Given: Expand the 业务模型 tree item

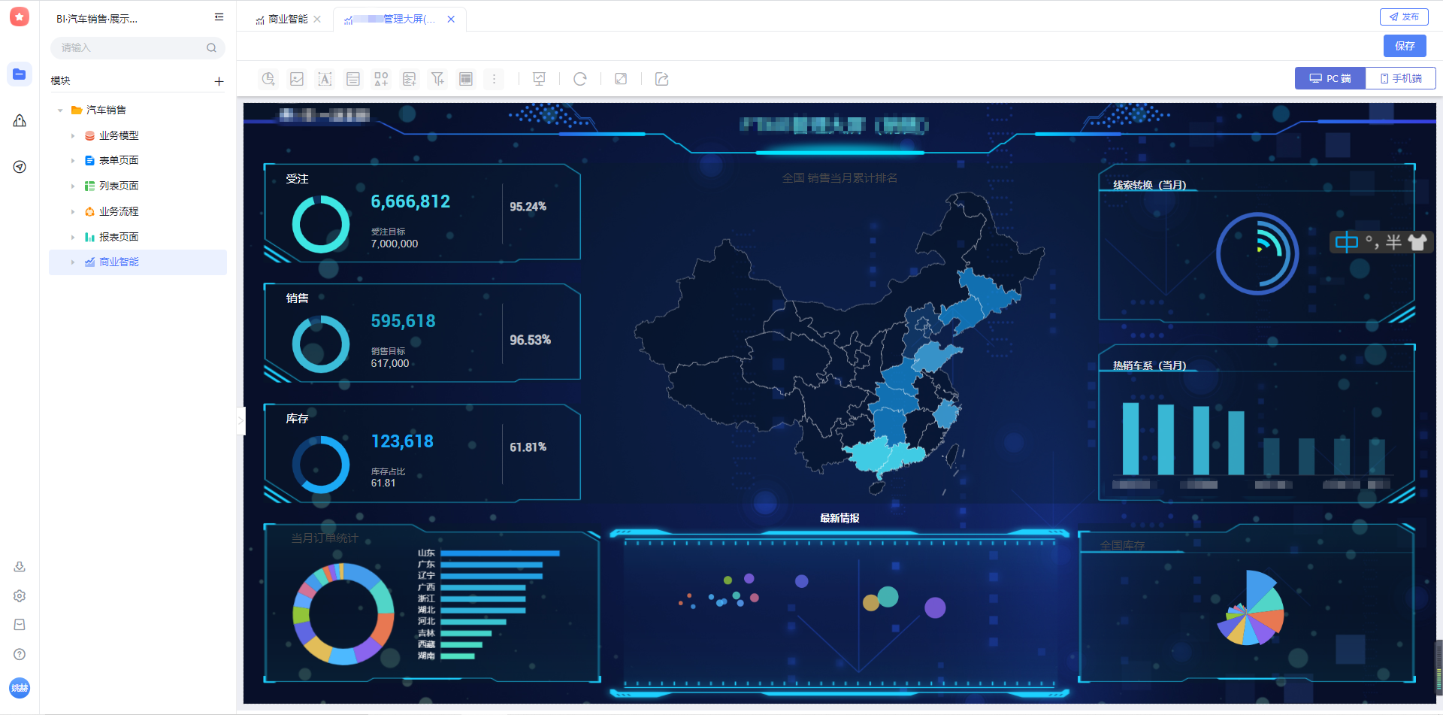Looking at the screenshot, I should click(72, 135).
